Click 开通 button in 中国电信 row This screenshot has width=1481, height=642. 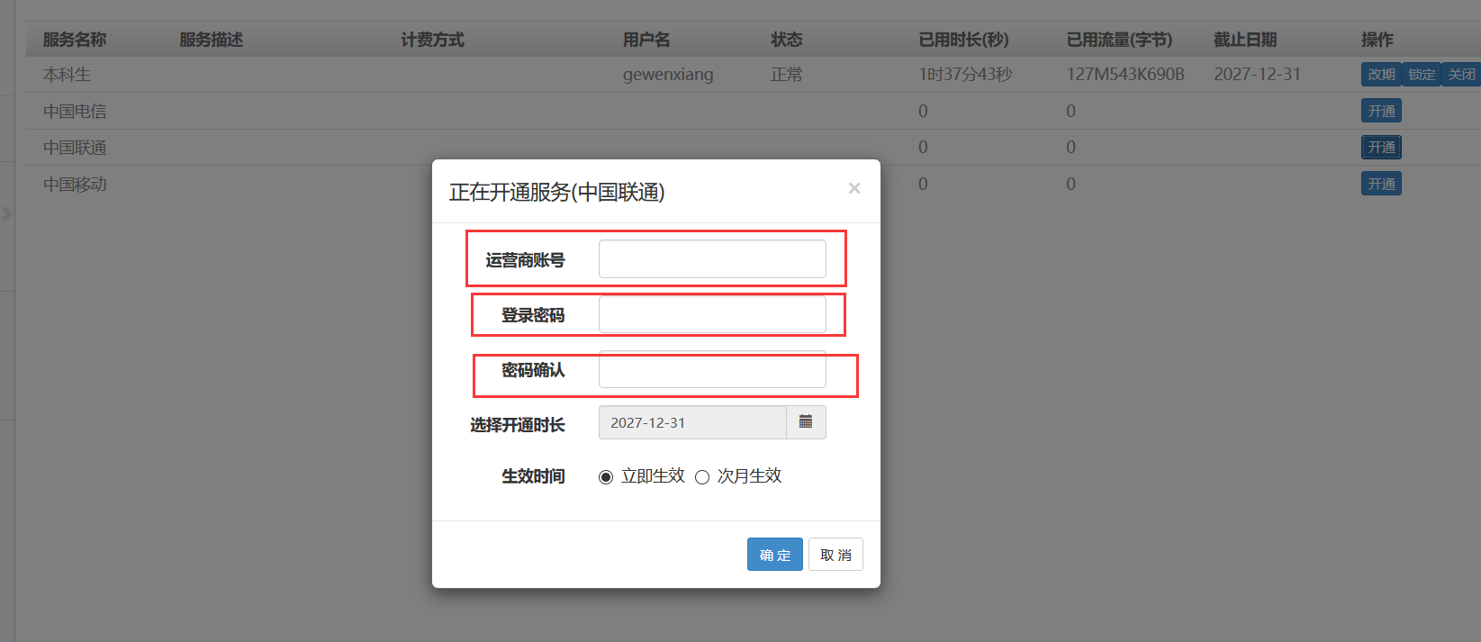[1381, 111]
